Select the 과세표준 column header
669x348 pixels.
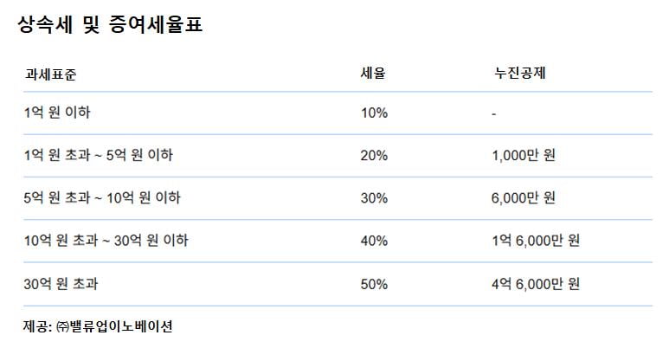coord(50,73)
